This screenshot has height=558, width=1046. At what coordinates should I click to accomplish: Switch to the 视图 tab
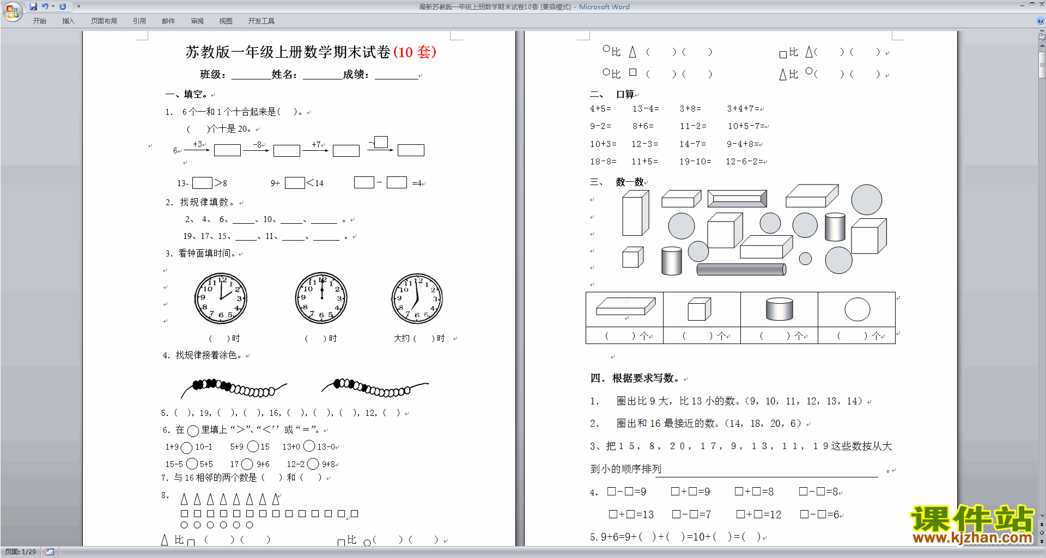226,21
